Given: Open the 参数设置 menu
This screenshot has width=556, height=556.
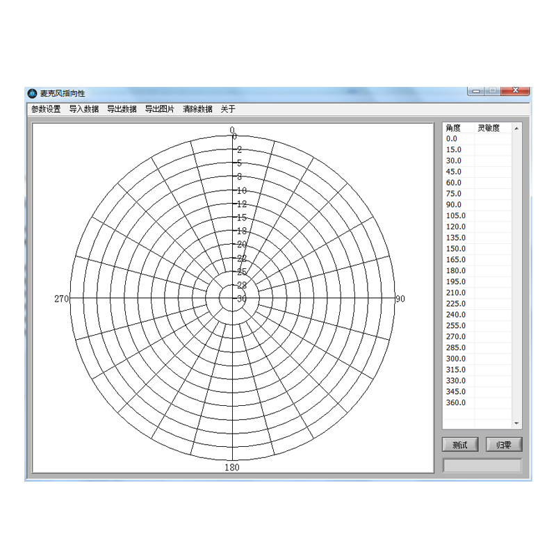Looking at the screenshot, I should (46, 109).
